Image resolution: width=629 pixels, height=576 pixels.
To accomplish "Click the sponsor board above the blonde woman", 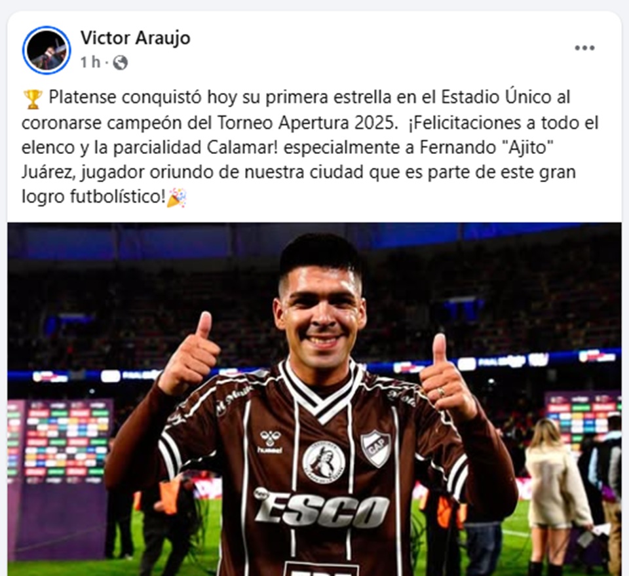I will (581, 421).
